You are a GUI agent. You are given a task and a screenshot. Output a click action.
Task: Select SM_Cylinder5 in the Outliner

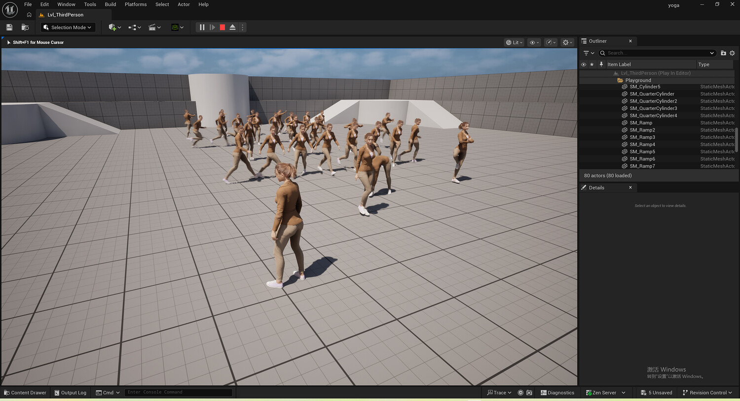pos(645,87)
